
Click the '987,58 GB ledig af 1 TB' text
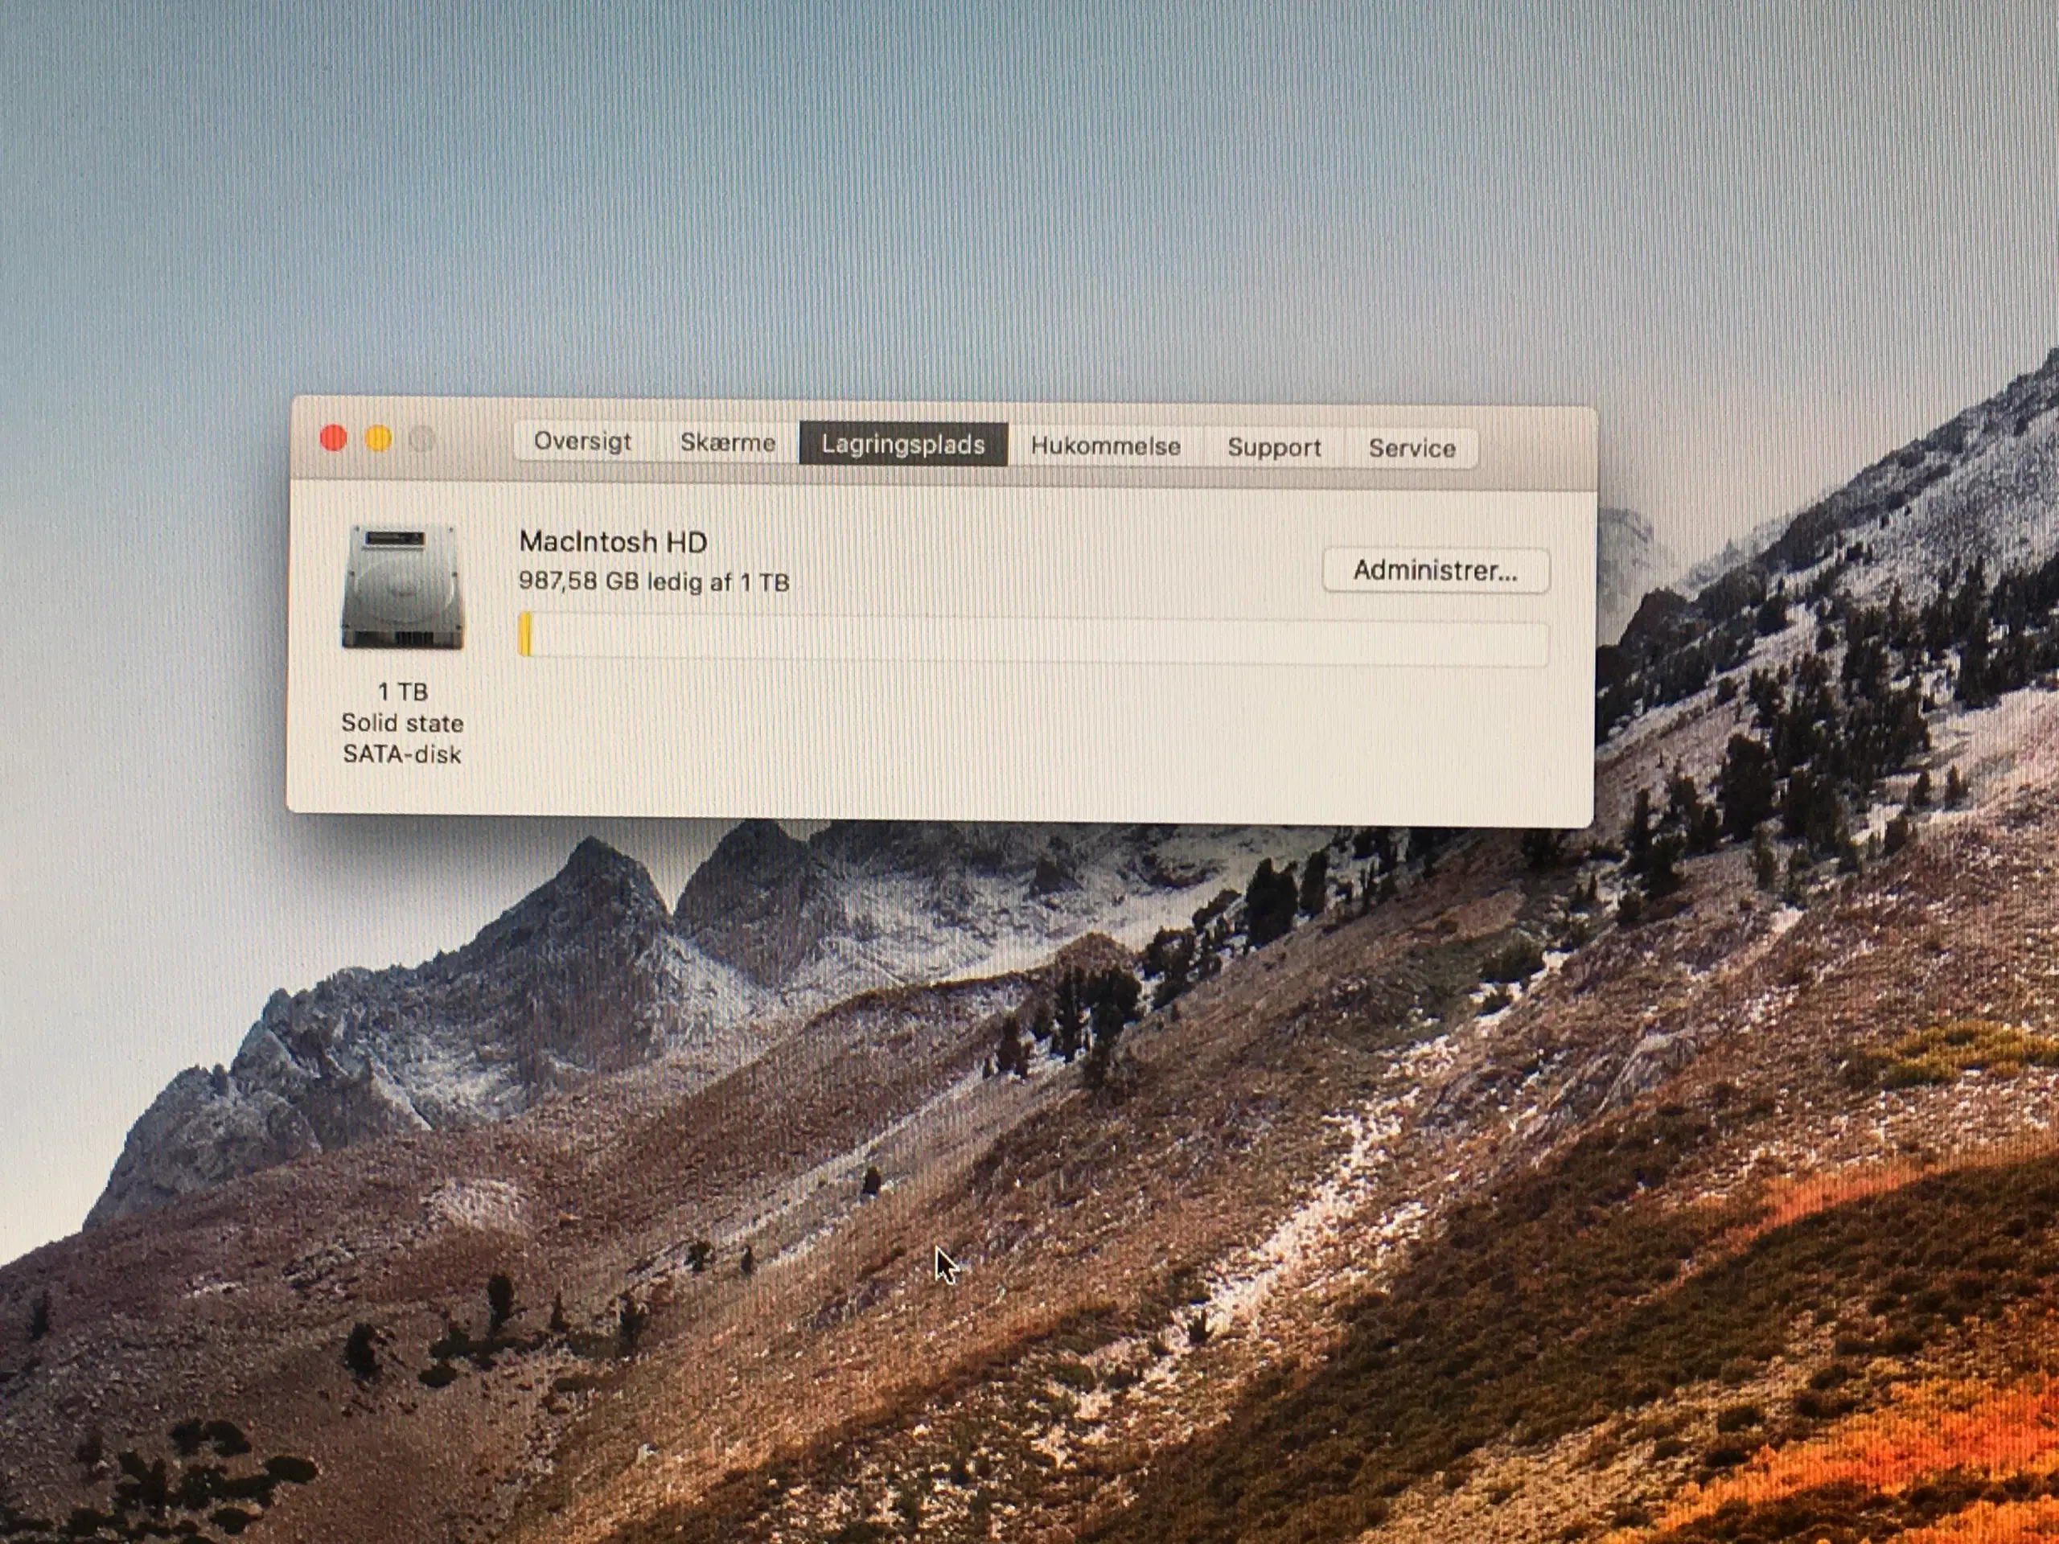(653, 581)
